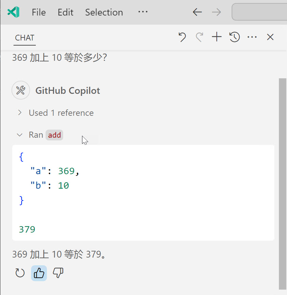Image resolution: width=287 pixels, height=295 pixels.
Task: Start a new chat with plus icon
Action: (x=217, y=37)
